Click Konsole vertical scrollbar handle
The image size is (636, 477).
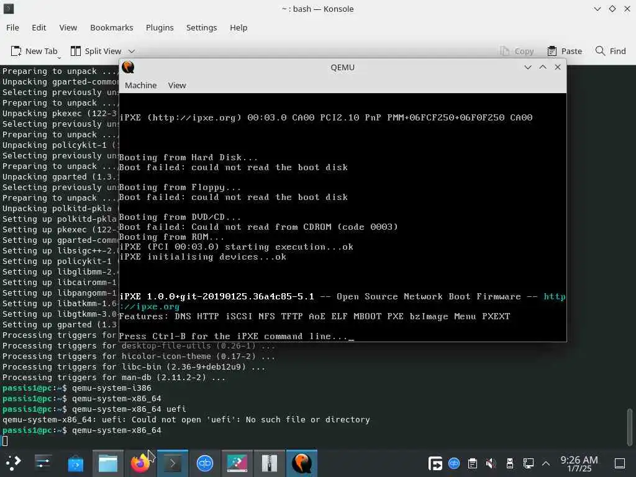pos(630,427)
